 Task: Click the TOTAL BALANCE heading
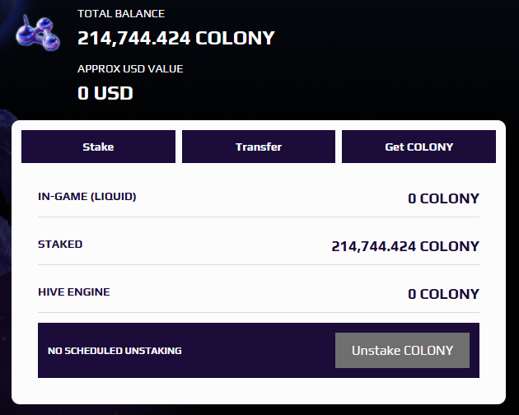tap(121, 14)
